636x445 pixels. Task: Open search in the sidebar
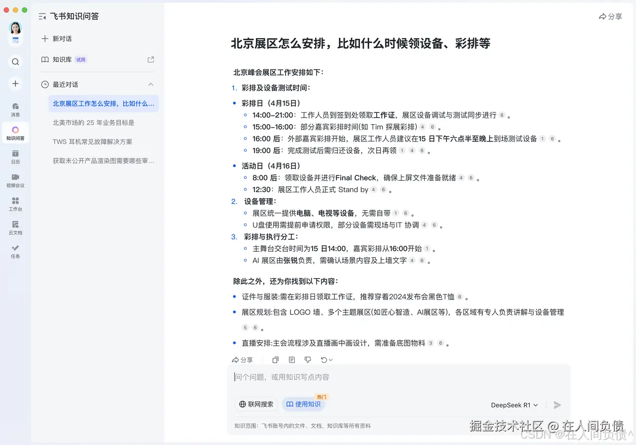pos(15,62)
